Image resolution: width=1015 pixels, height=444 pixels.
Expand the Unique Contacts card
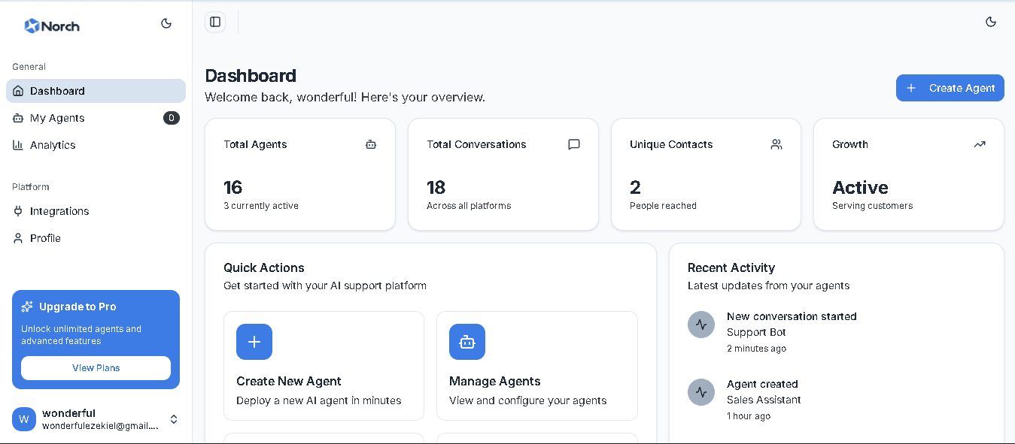(706, 174)
